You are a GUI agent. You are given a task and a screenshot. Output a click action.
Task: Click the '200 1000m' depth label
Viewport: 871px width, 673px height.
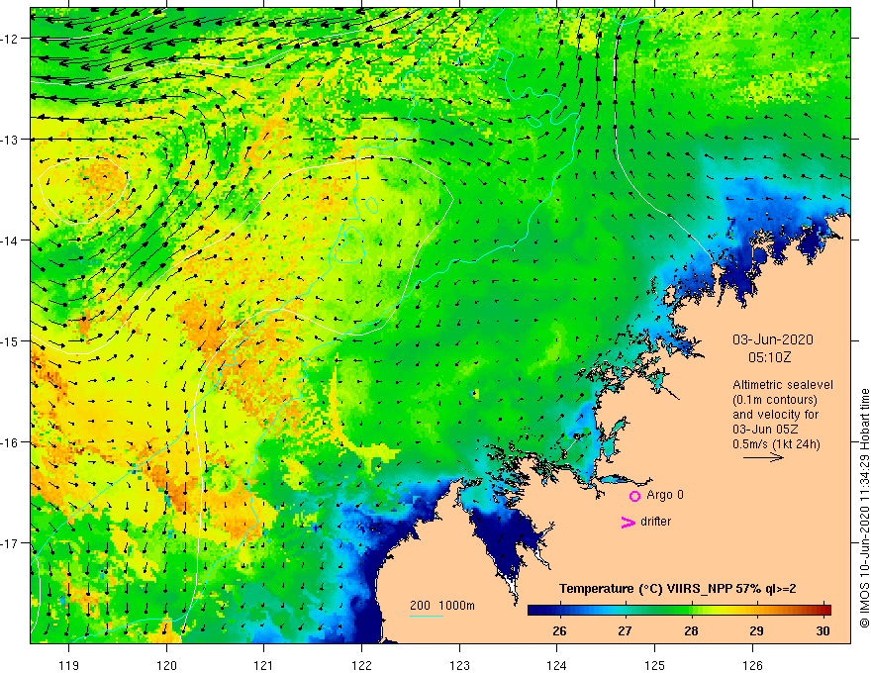(442, 606)
